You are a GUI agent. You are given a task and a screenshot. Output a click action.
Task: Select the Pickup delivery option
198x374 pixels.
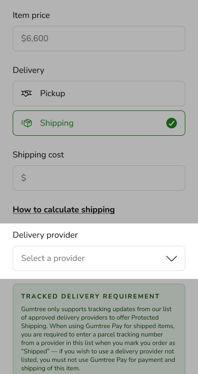click(99, 93)
